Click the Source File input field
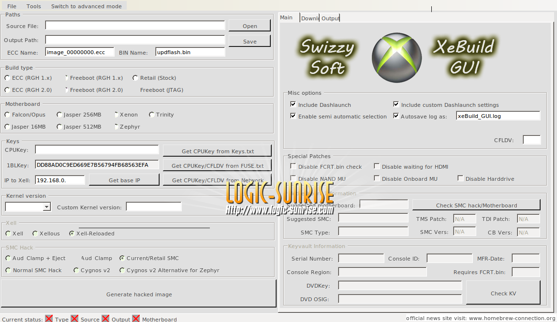Screen dimensions: 557x322 [135, 25]
